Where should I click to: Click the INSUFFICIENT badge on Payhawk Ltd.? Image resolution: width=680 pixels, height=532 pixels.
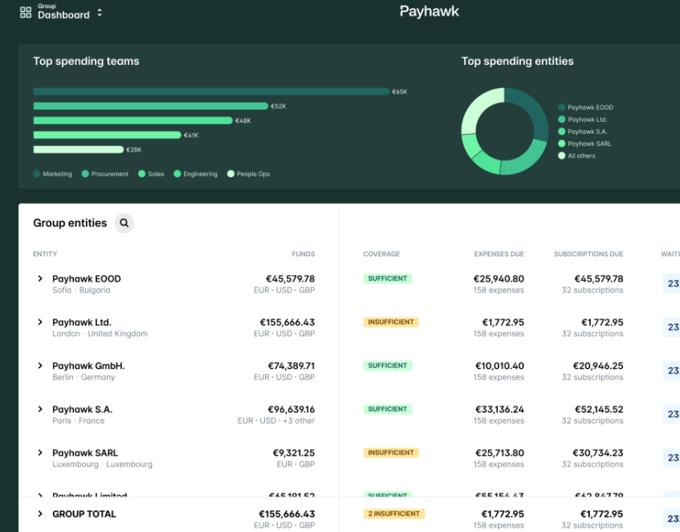[391, 322]
